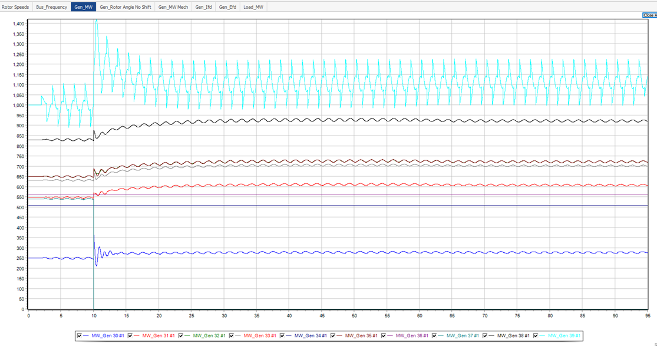The image size is (657, 346).
Task: Open the Bus_Frequency tab
Action: [x=51, y=6]
